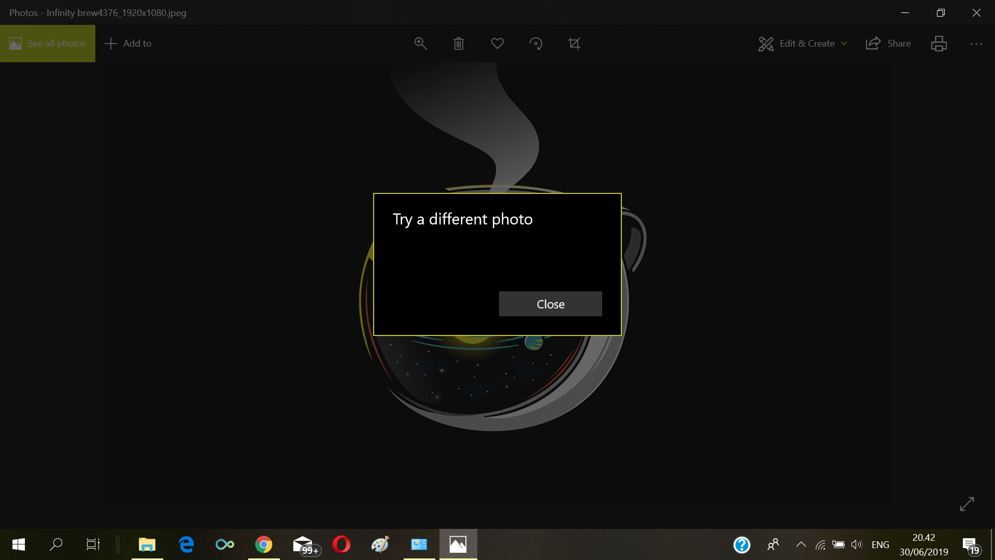The image size is (995, 560).
Task: Open the Action Center notifications icon
Action: [971, 545]
